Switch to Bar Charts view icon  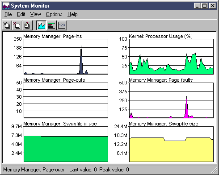coord(51,25)
